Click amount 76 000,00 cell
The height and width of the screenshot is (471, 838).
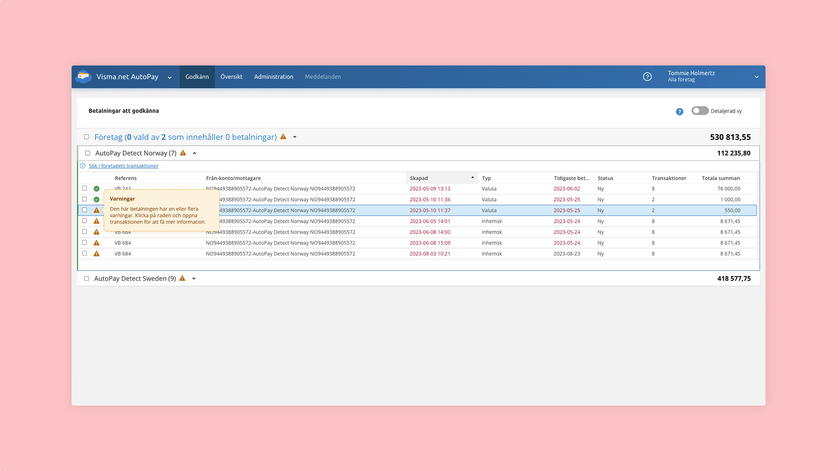[729, 189]
